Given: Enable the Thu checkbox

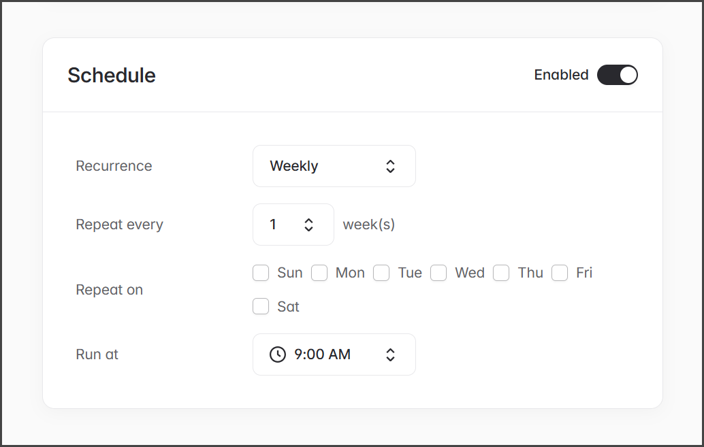Looking at the screenshot, I should click(x=501, y=273).
